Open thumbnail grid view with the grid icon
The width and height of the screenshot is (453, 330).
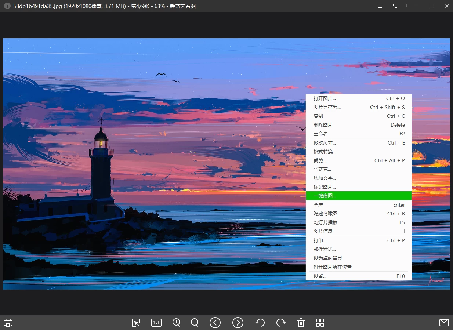pos(320,322)
